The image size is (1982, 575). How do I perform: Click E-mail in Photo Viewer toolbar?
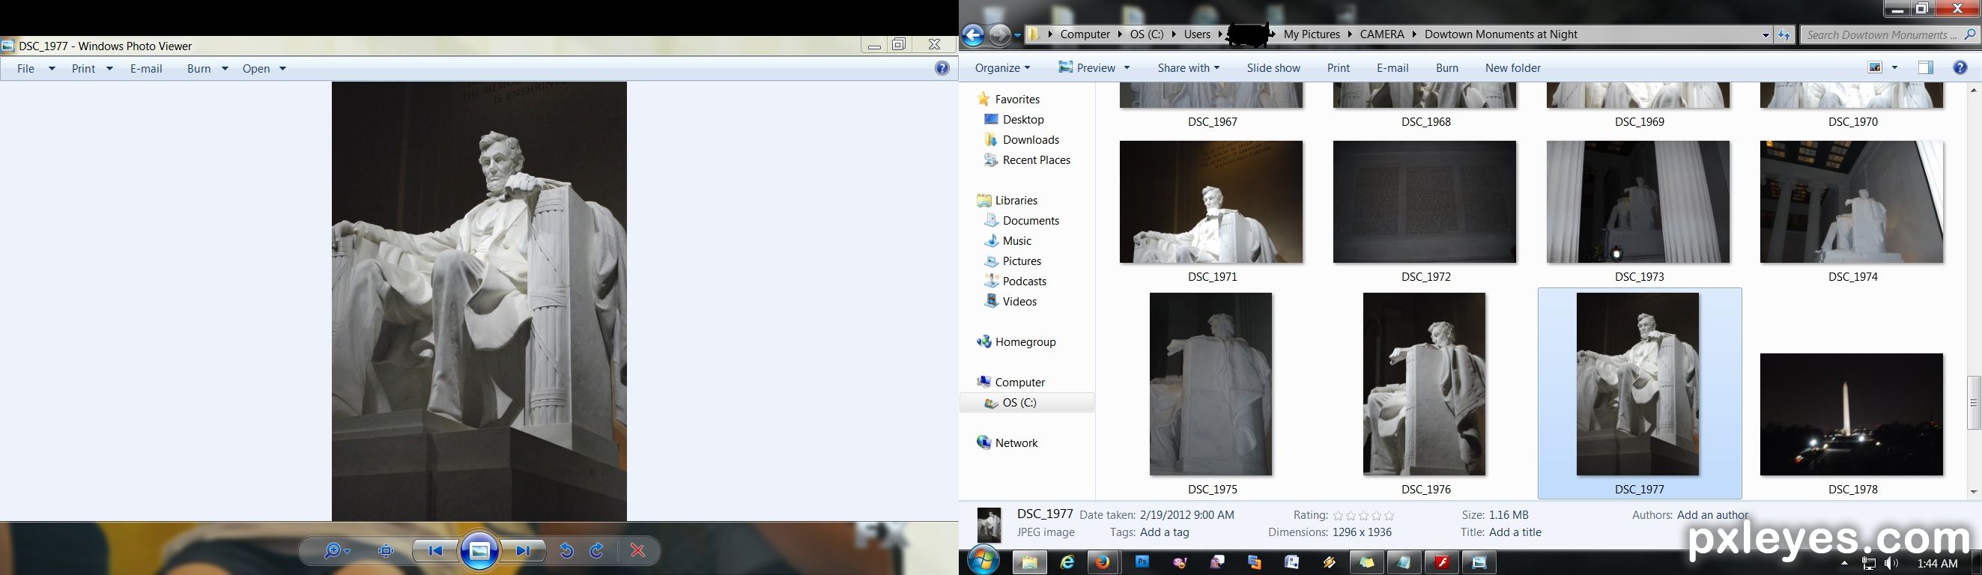tap(146, 68)
